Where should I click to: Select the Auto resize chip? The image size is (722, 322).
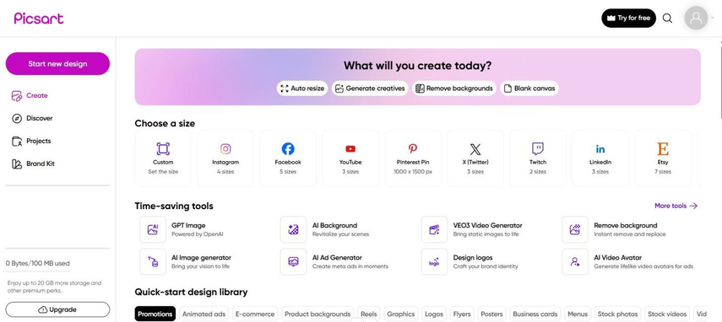[302, 89]
